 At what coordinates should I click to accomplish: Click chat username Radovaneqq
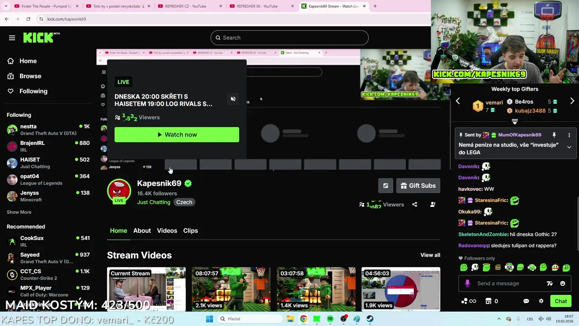point(473,245)
